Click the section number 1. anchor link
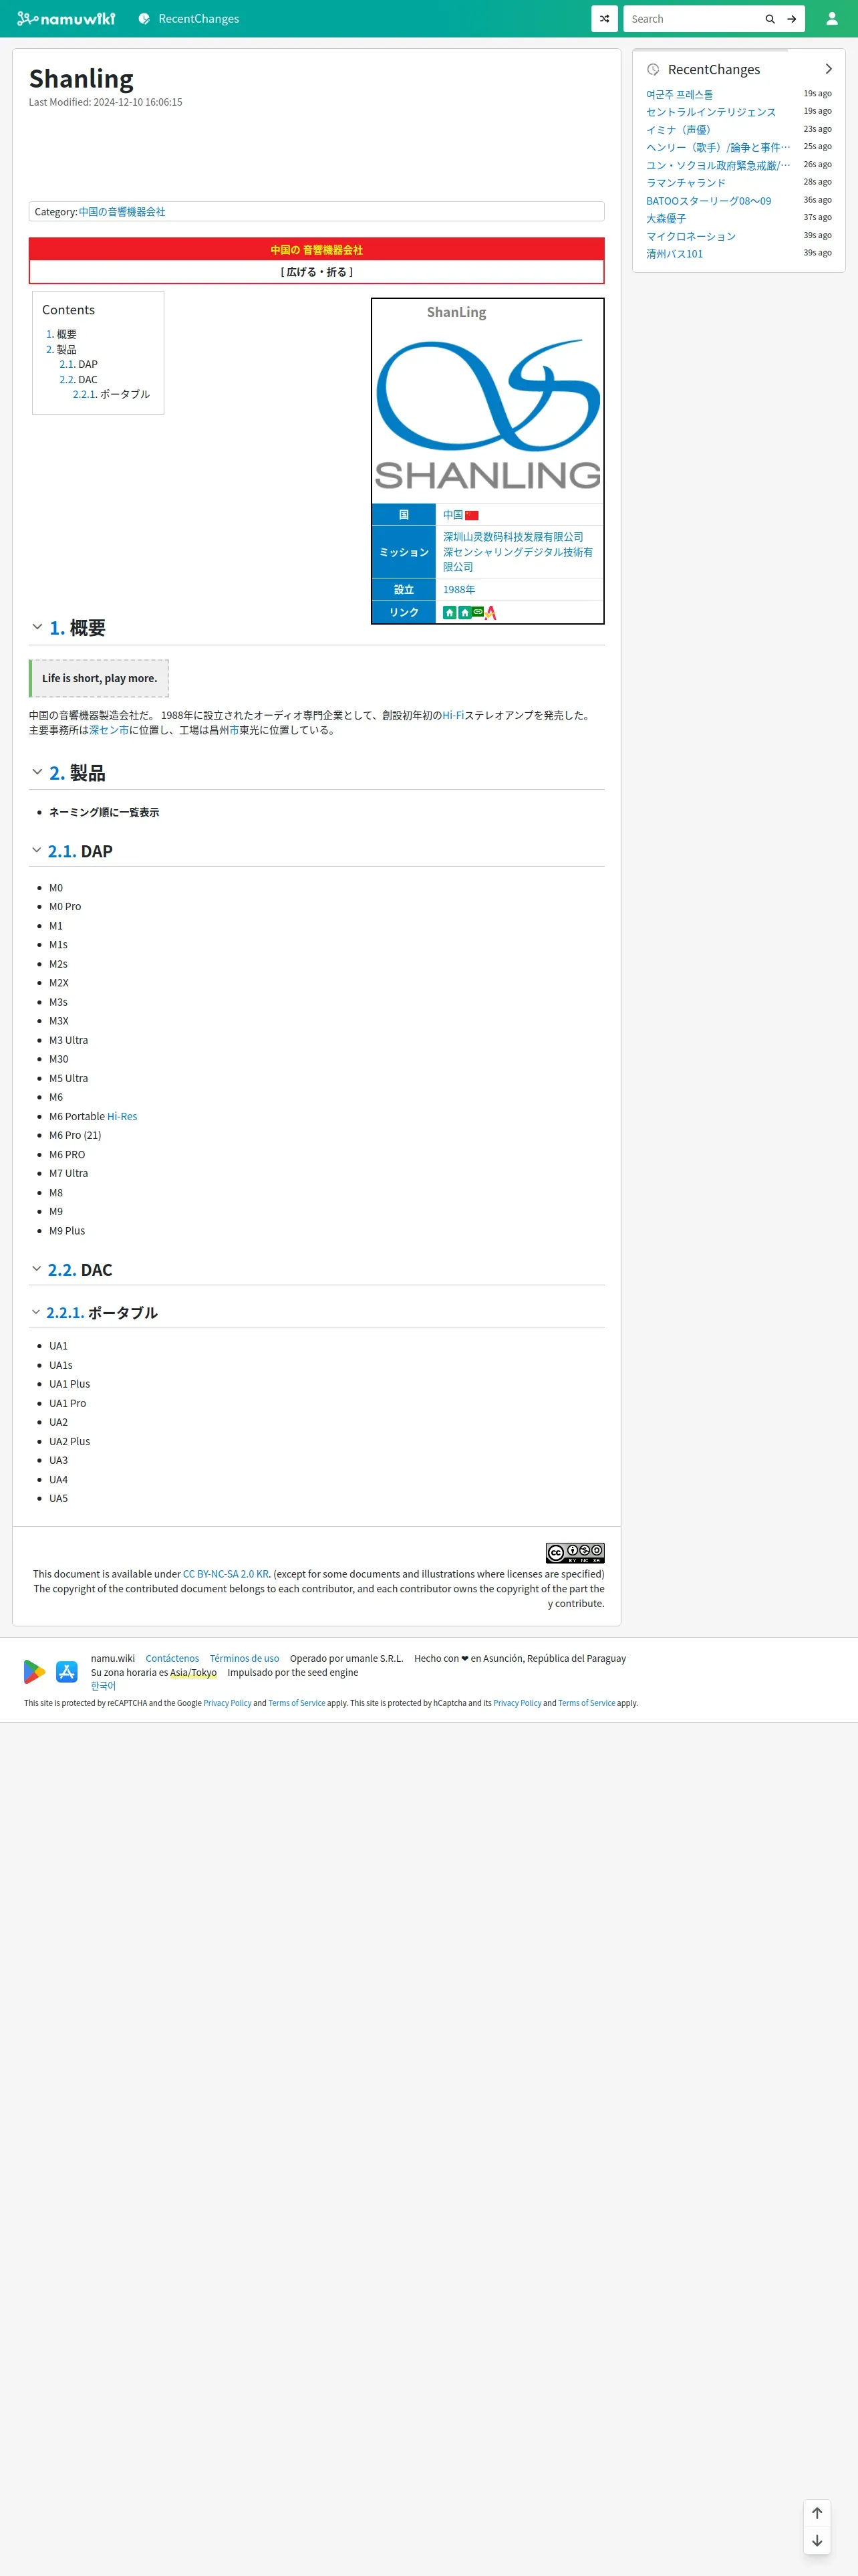858x2576 pixels. pos(57,628)
